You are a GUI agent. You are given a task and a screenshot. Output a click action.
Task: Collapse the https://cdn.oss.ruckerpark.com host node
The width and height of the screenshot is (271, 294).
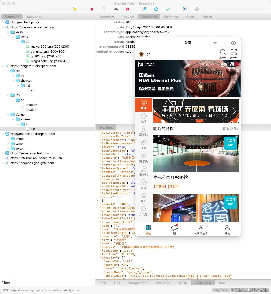tap(3, 27)
